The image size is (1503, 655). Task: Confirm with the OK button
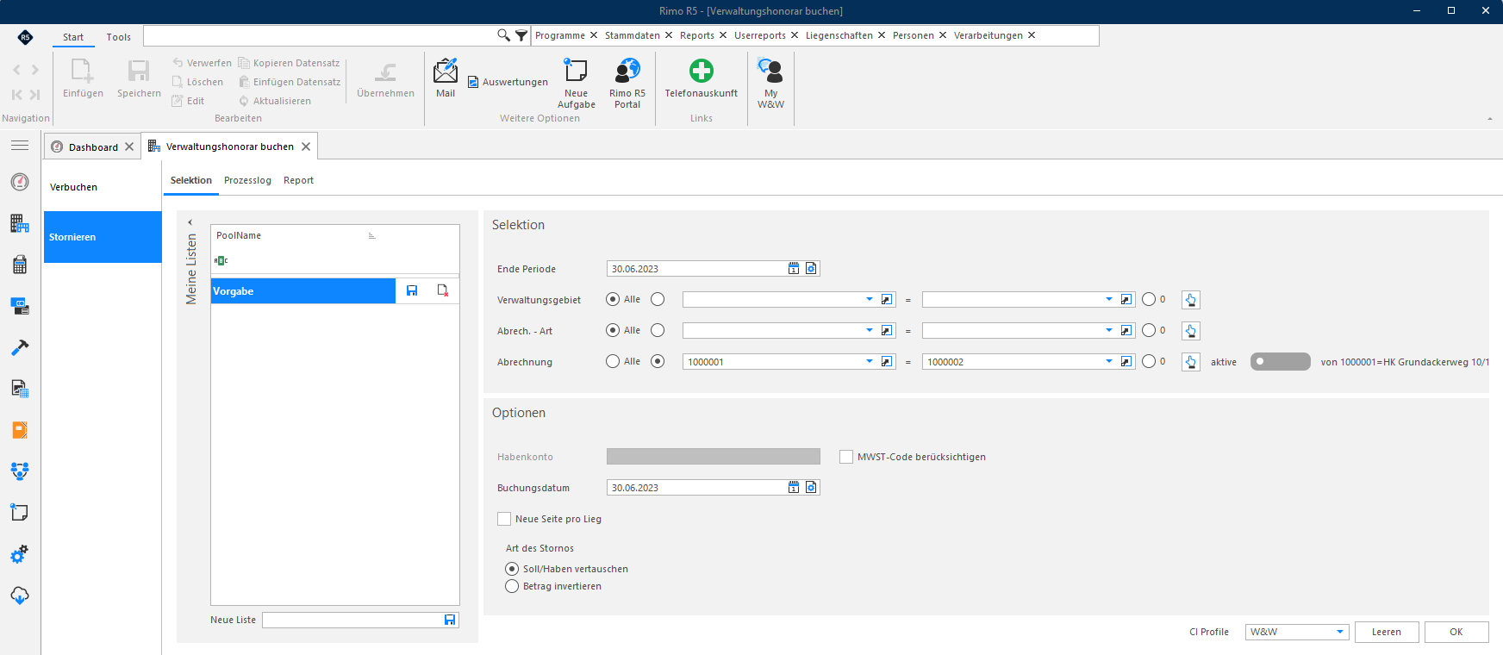point(1456,632)
